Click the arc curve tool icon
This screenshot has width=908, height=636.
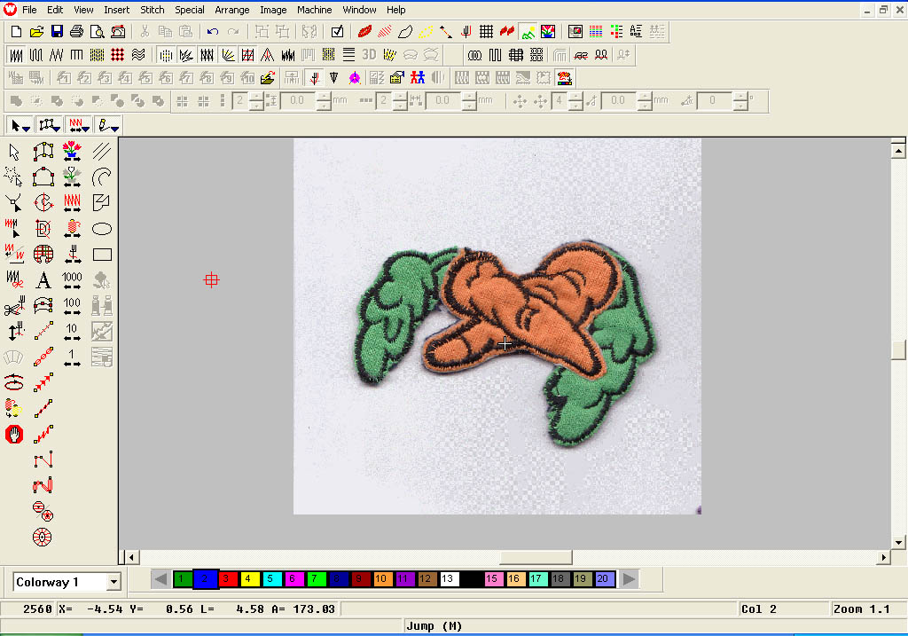(102, 177)
